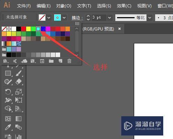Click the cyan stroke box in control bar
The width and height of the screenshot is (173, 139).
pyautogui.click(x=57, y=18)
